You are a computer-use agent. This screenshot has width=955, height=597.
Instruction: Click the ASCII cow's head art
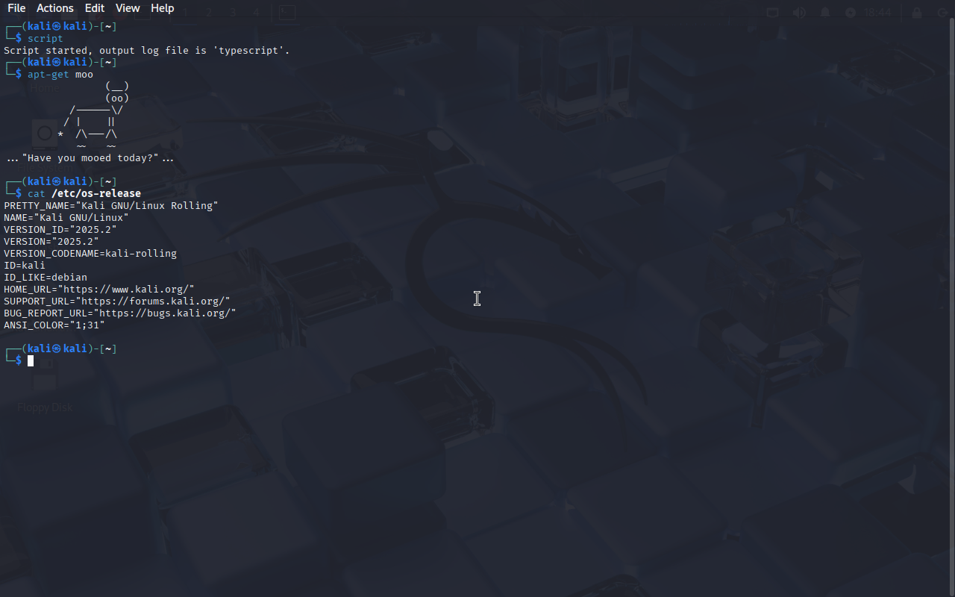[x=117, y=92]
